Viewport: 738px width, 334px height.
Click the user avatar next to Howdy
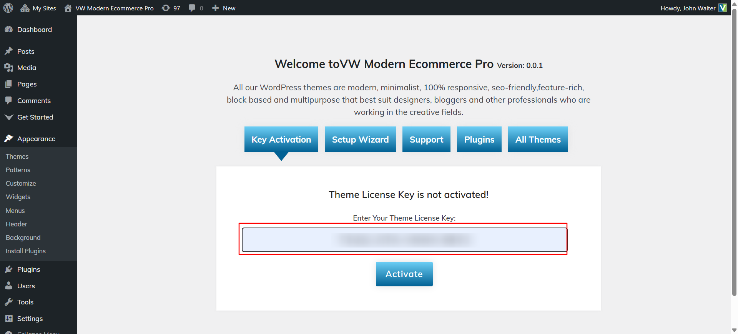coord(723,8)
